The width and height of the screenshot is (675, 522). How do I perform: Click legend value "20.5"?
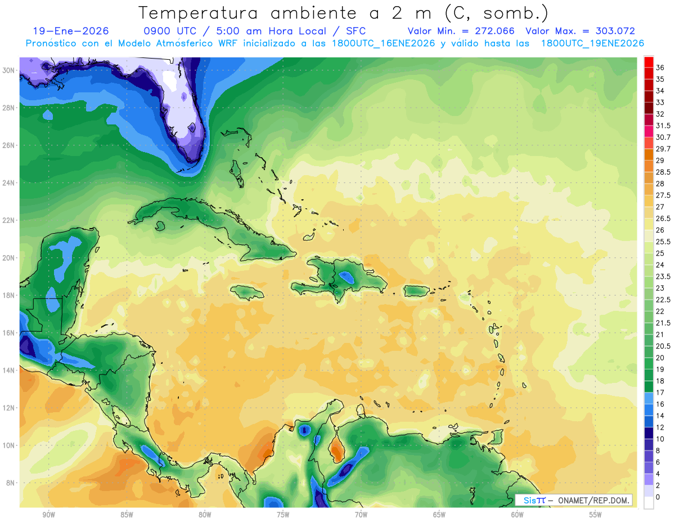point(663,346)
